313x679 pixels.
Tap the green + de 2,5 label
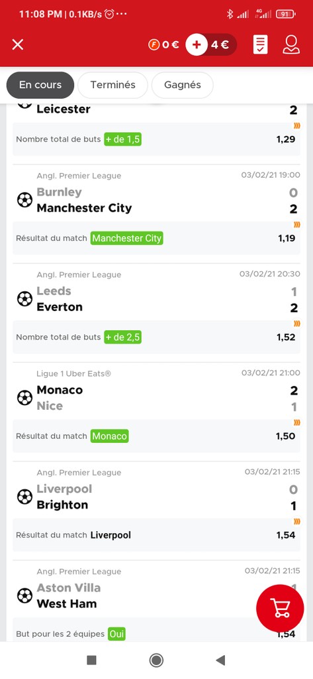[123, 337]
